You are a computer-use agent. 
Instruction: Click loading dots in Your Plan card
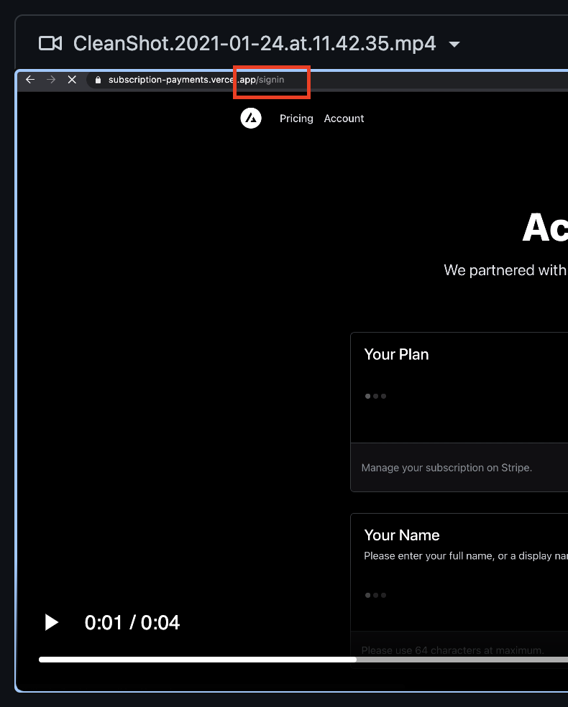point(375,397)
